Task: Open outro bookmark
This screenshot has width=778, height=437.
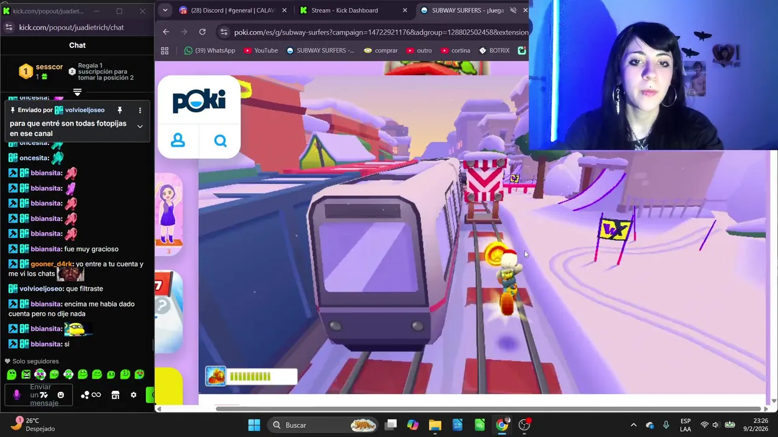Action: tap(419, 50)
